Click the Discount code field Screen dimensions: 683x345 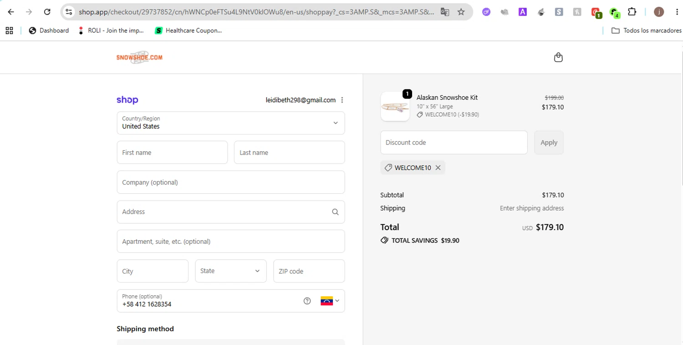click(454, 142)
